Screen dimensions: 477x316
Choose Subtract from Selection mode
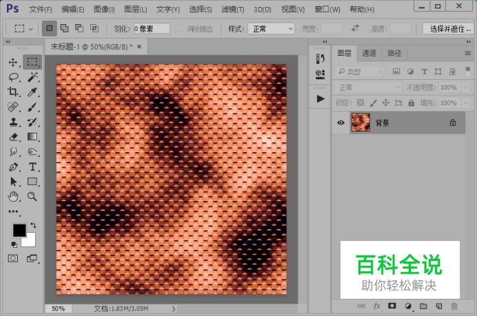[79, 28]
